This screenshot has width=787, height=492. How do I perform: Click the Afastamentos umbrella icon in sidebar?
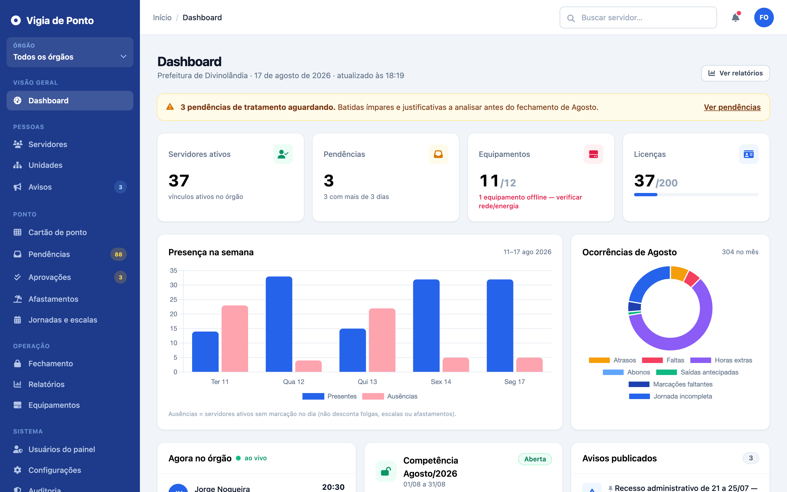click(x=17, y=299)
